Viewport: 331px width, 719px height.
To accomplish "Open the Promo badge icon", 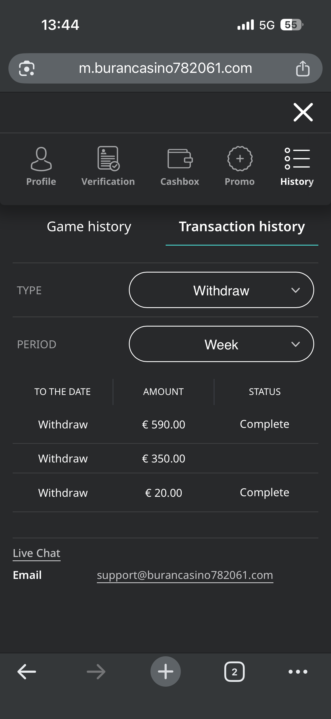I will 240,158.
